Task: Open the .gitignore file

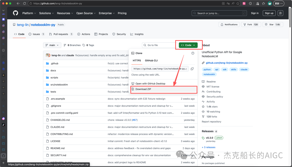Action: pos(56,106)
